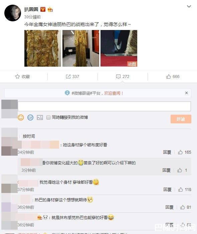Open comments via bubble icon (272)

click(118, 77)
